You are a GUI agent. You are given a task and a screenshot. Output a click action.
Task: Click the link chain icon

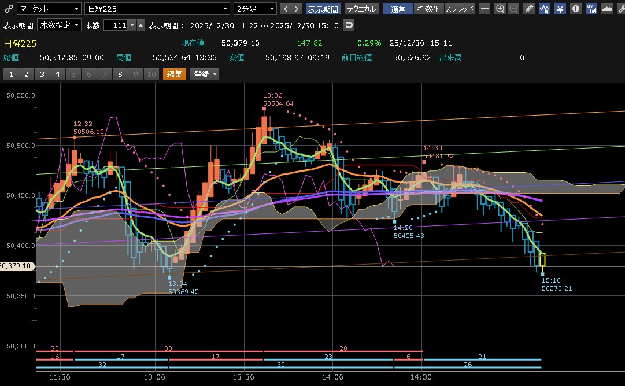point(8,9)
